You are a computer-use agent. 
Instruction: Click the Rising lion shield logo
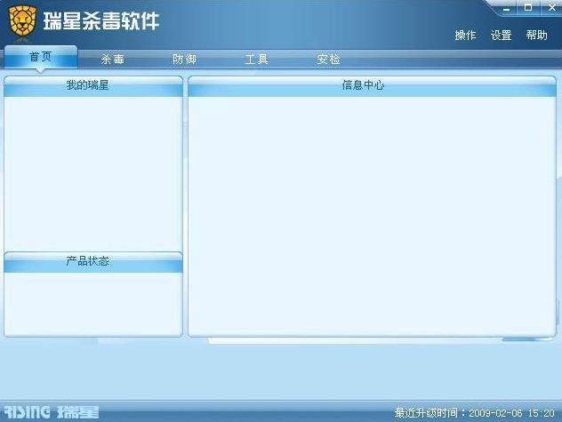22,20
